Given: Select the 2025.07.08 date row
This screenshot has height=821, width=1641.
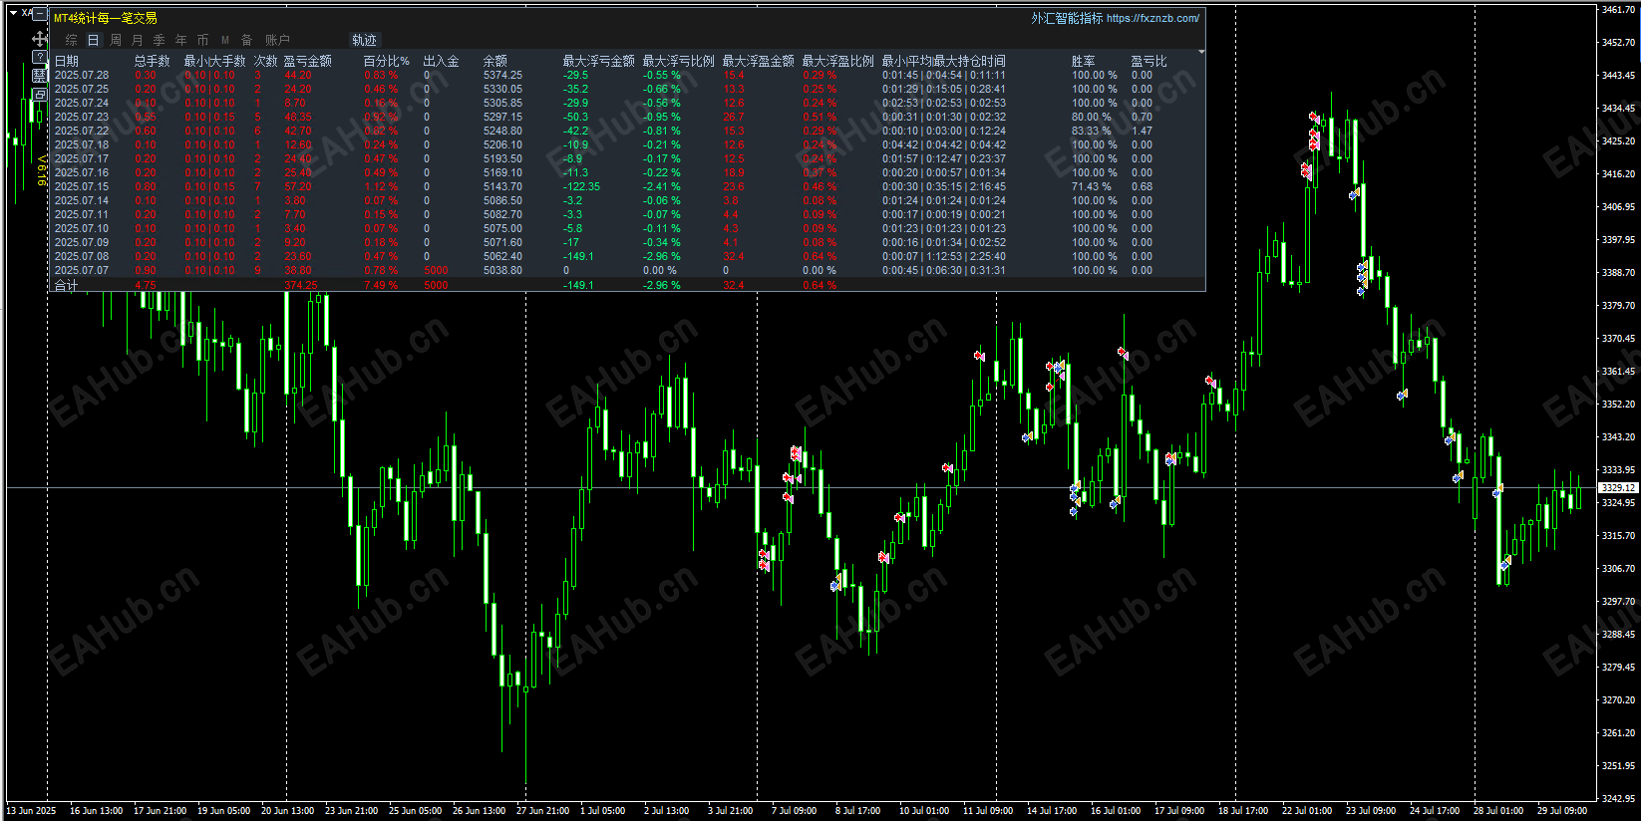Looking at the screenshot, I should (82, 256).
